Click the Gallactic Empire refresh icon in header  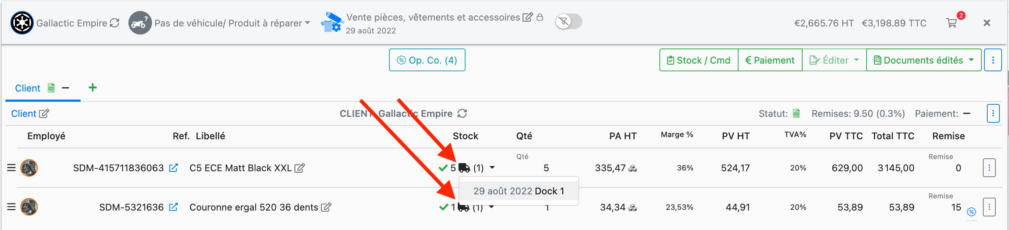[114, 23]
